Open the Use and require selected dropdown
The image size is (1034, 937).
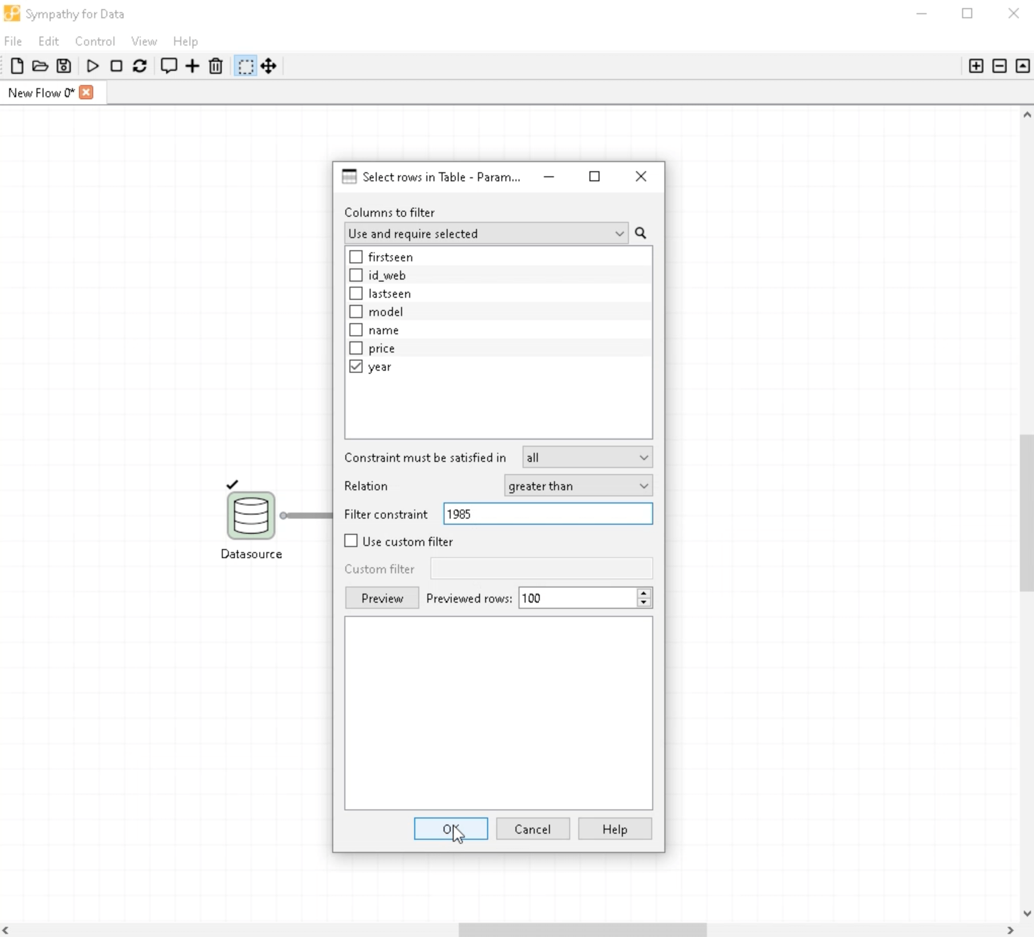pos(486,233)
